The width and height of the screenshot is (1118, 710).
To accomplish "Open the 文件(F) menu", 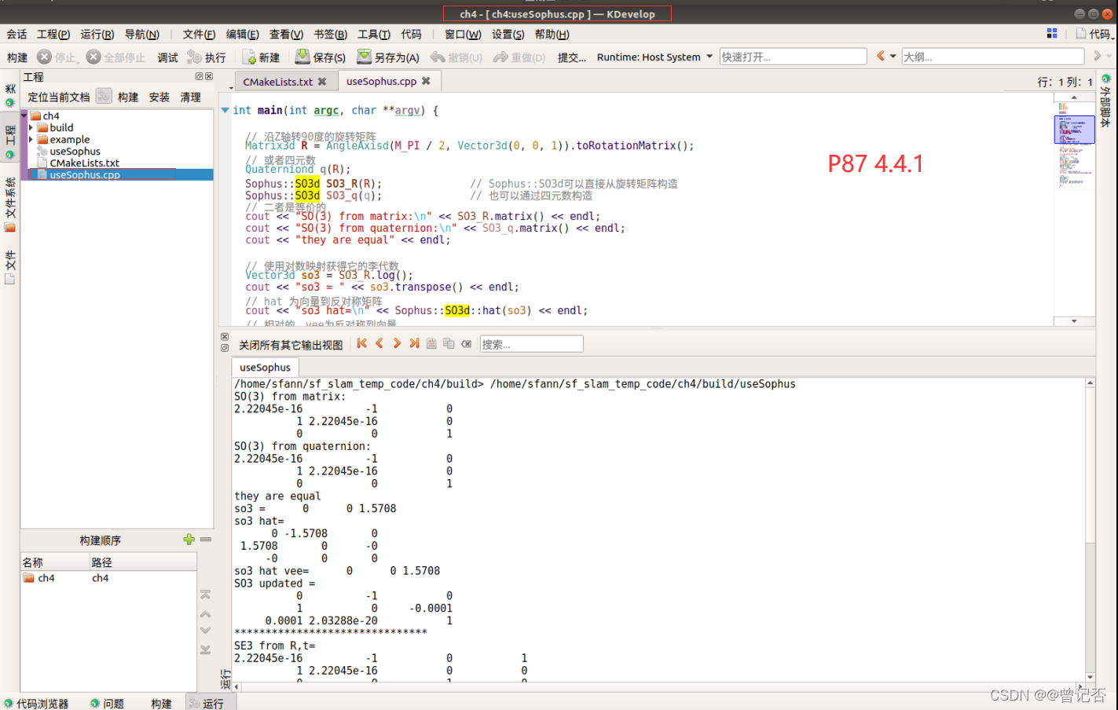I will point(199,34).
